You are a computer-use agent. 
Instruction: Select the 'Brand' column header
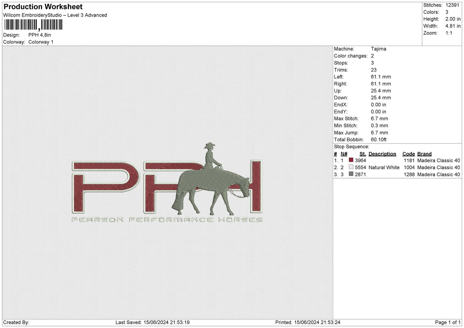425,154
